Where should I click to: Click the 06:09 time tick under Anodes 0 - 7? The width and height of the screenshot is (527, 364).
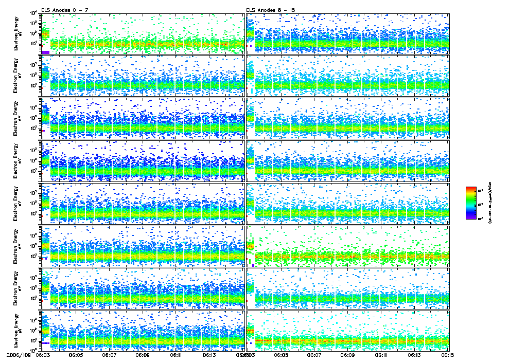(x=143, y=355)
